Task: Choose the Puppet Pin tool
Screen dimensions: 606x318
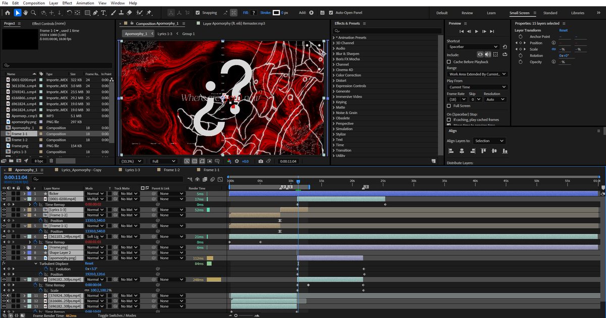Action: (x=149, y=13)
